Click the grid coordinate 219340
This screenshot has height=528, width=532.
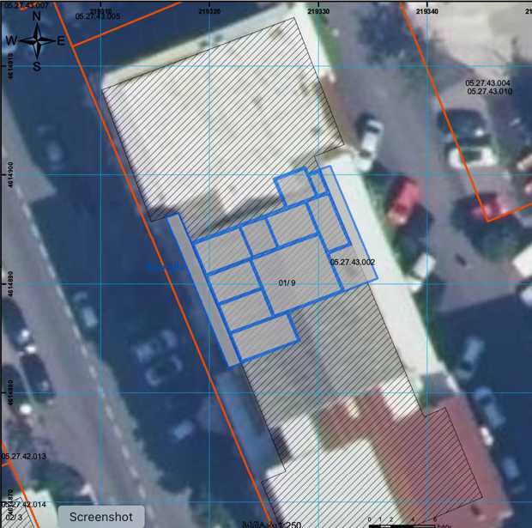pos(426,11)
